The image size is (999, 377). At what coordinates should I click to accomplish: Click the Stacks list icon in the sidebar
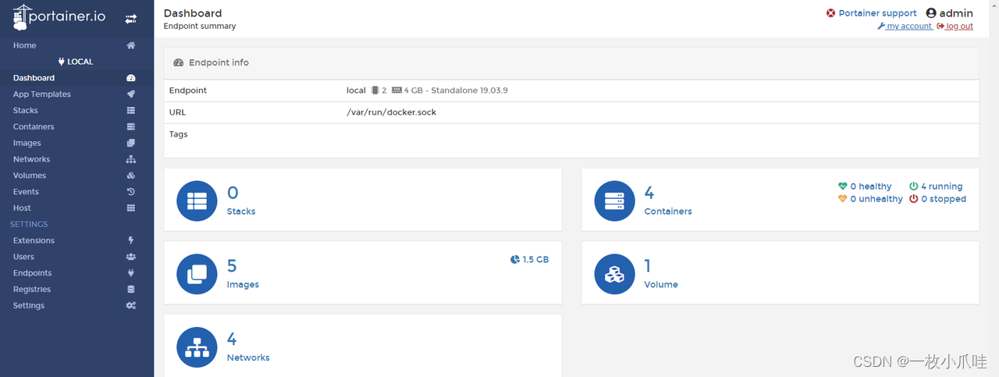(131, 111)
